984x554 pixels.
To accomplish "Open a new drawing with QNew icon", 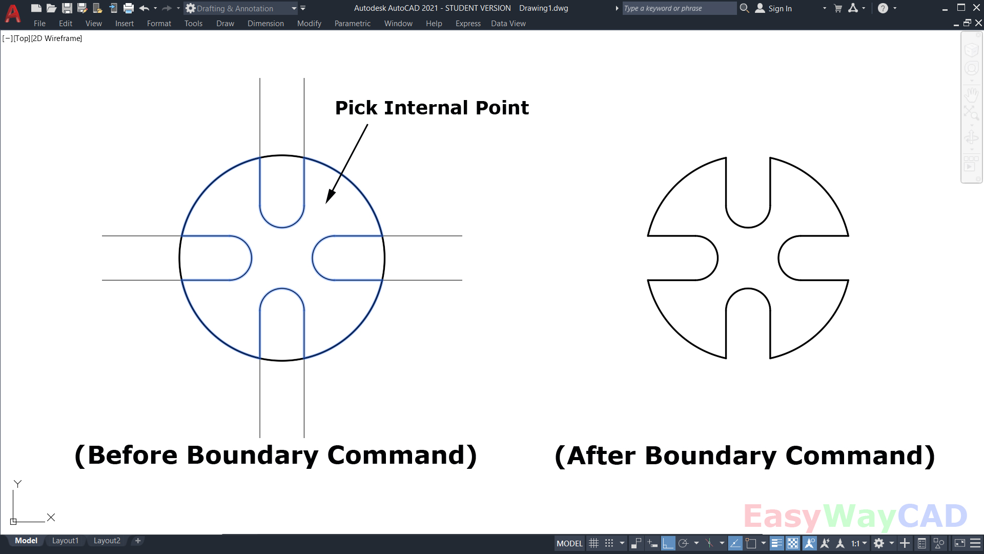I will click(36, 8).
